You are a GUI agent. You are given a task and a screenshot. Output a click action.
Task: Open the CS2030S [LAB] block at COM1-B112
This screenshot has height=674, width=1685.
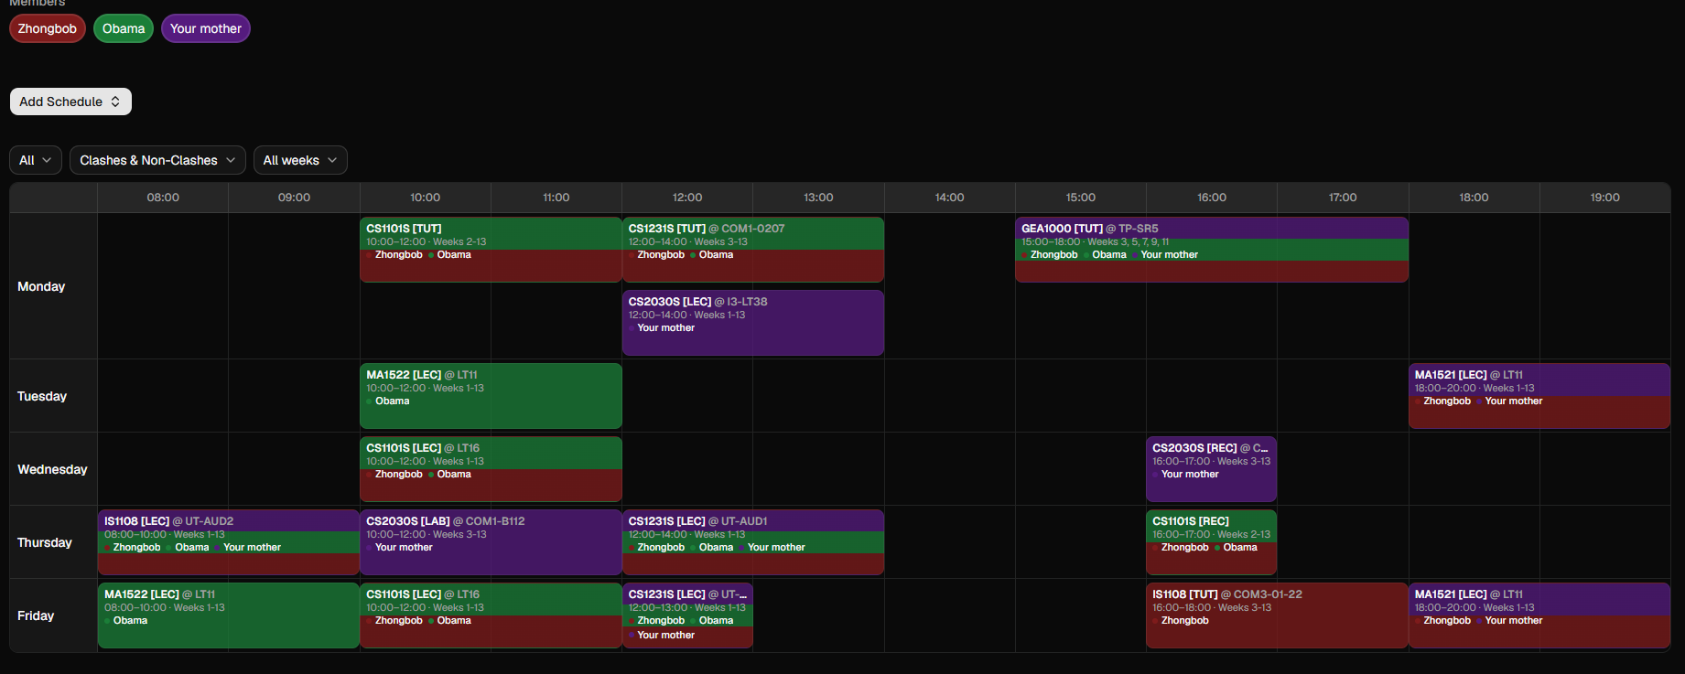tap(491, 542)
